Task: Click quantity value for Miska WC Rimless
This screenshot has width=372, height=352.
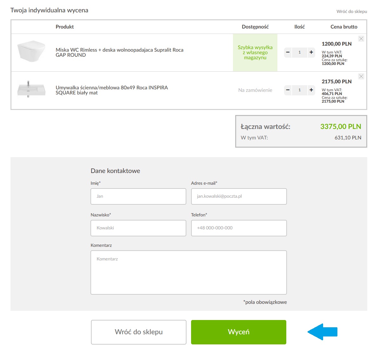Action: point(299,52)
